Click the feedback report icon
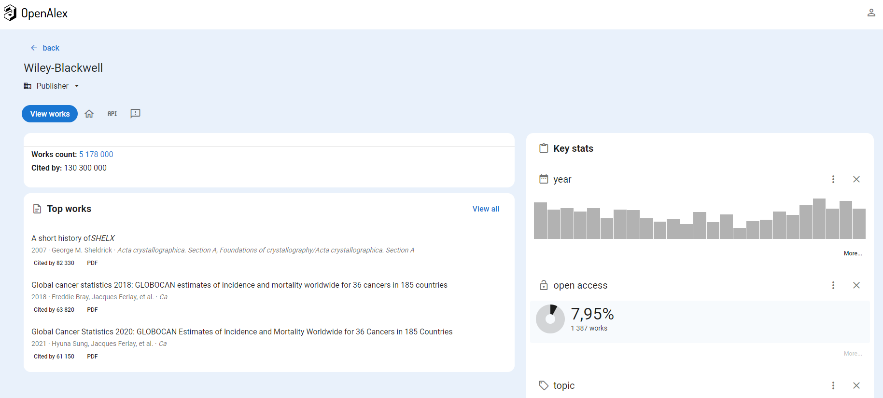Image resolution: width=883 pixels, height=398 pixels. [135, 114]
